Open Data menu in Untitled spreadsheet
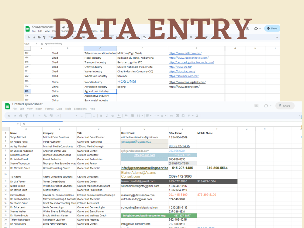This screenshot has width=304, height=228. [59, 109]
